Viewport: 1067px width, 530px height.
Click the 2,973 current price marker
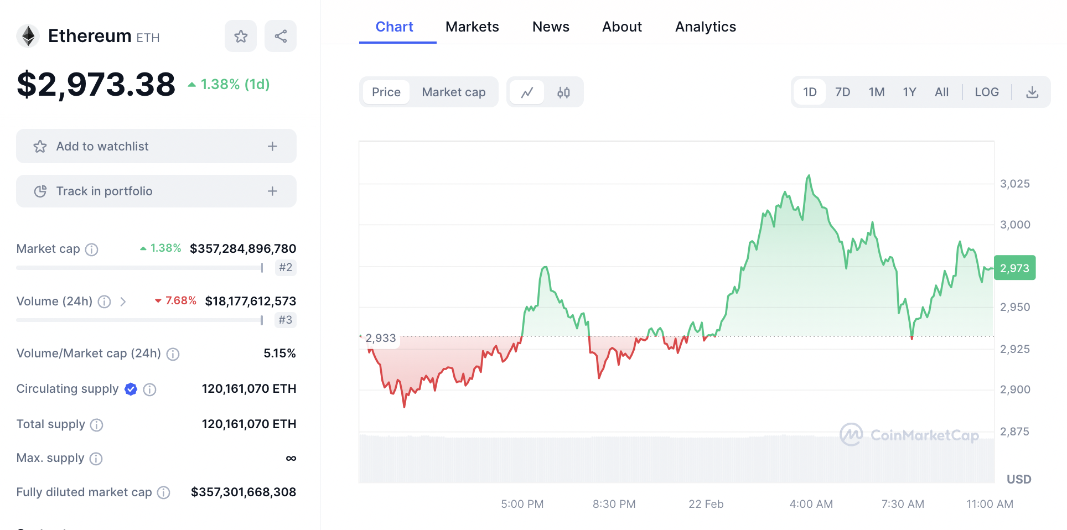[1014, 268]
